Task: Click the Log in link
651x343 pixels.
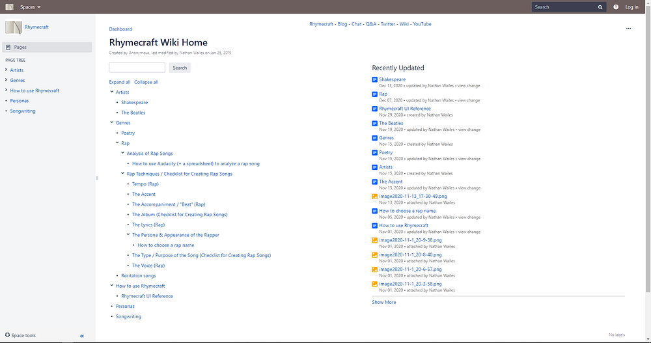Action: pyautogui.click(x=631, y=7)
